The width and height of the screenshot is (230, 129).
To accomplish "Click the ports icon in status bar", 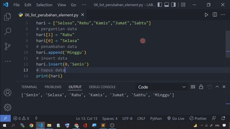I will point(36,118).
